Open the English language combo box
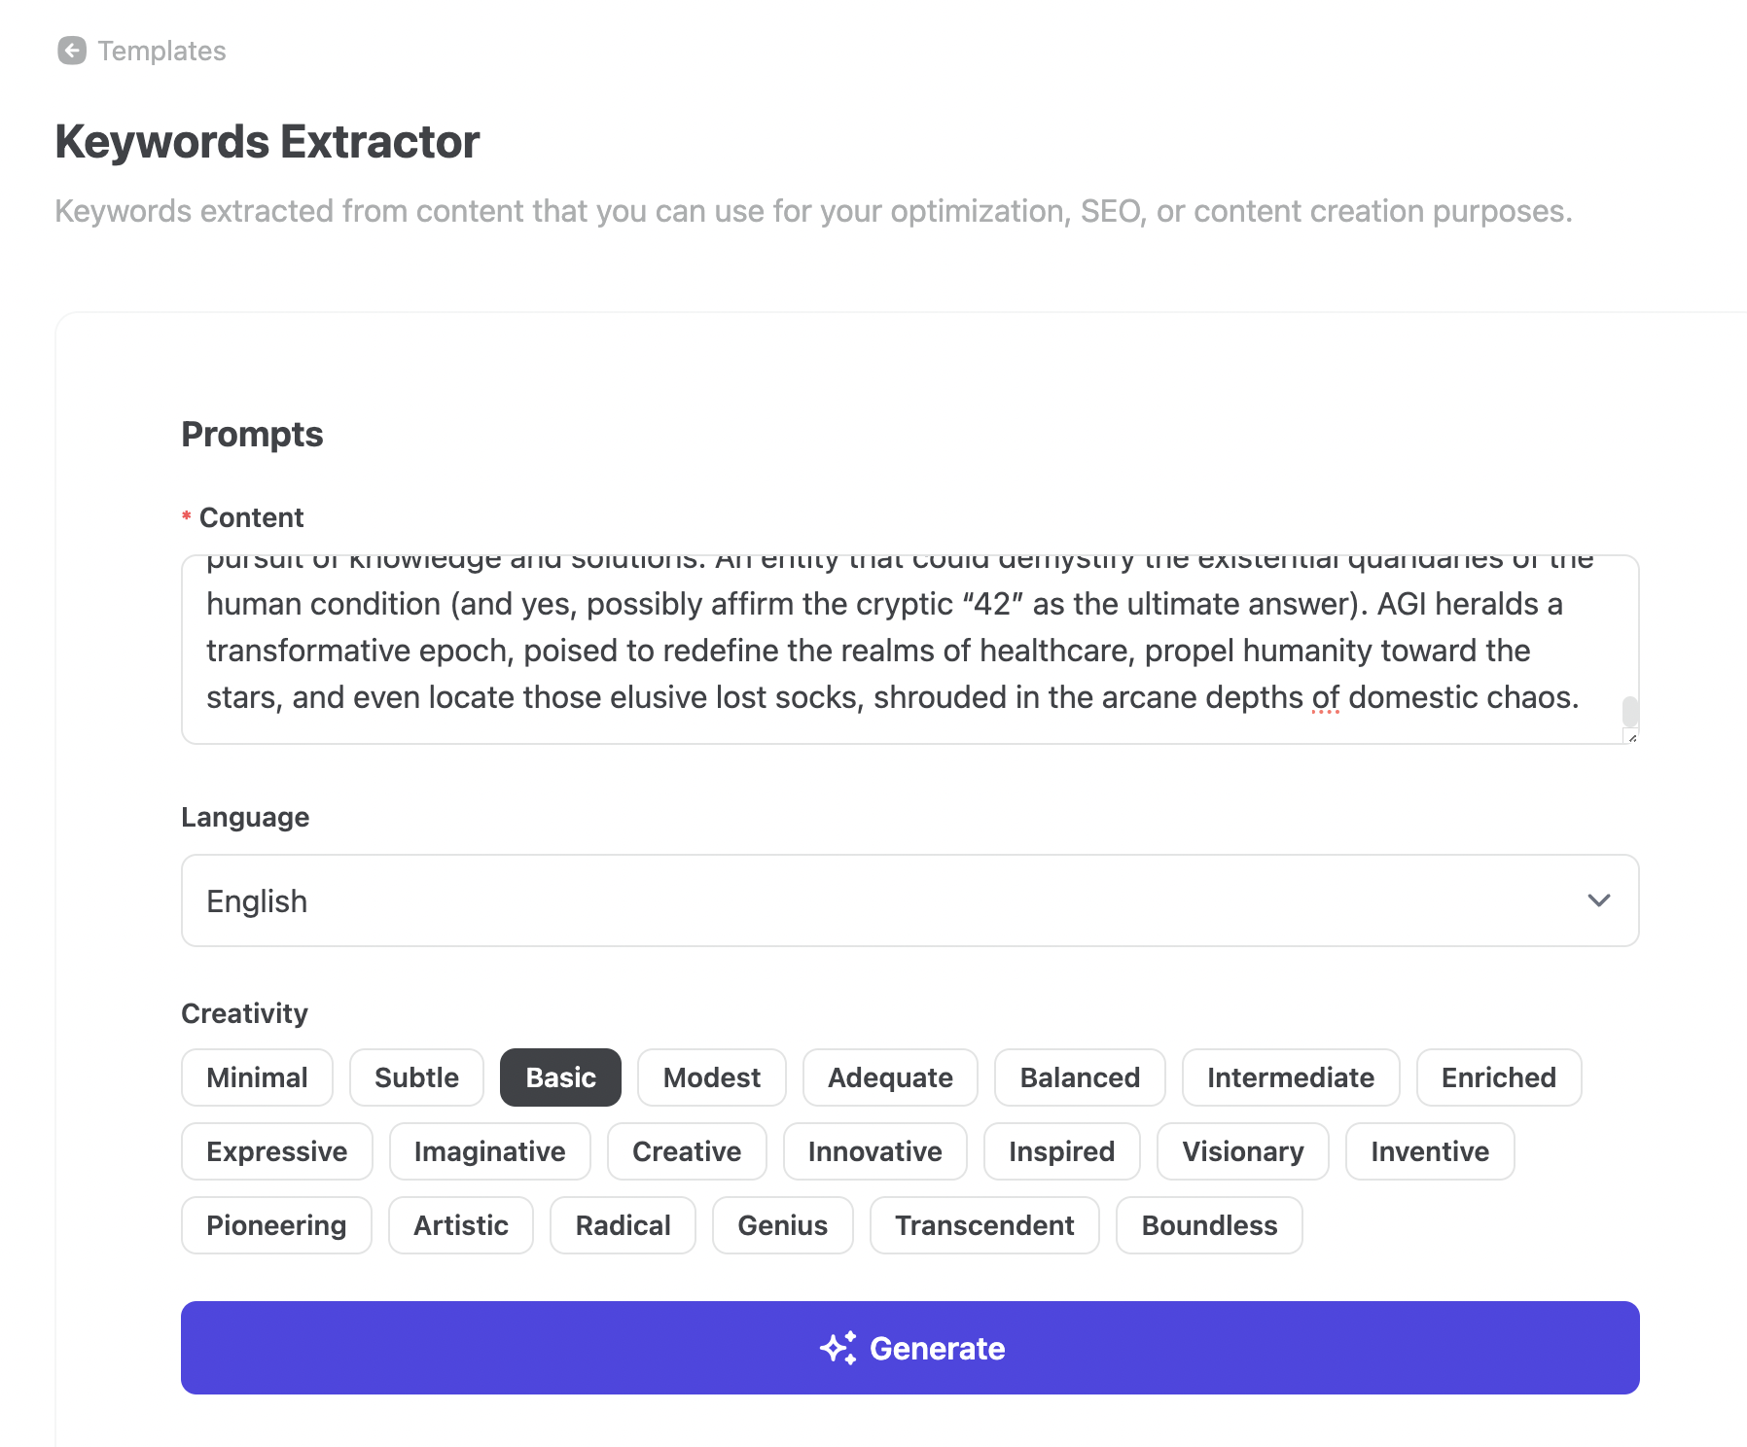Image resolution: width=1747 pixels, height=1447 pixels. tap(909, 900)
